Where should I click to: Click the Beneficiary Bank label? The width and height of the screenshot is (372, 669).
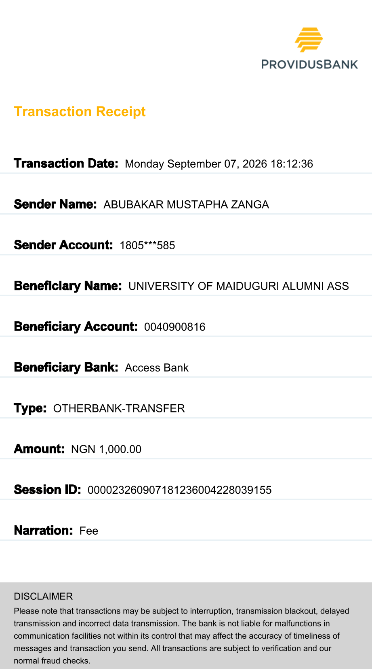[x=66, y=367]
